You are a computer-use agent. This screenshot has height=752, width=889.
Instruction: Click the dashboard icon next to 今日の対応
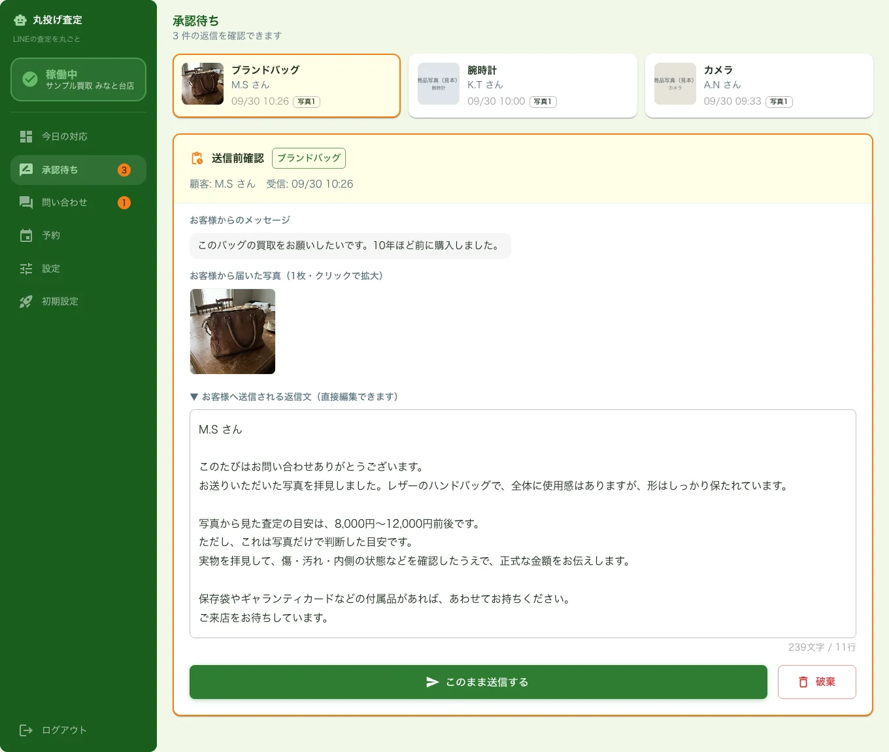click(26, 137)
